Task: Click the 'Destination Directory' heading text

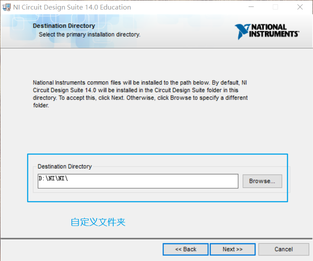Action: click(64, 26)
